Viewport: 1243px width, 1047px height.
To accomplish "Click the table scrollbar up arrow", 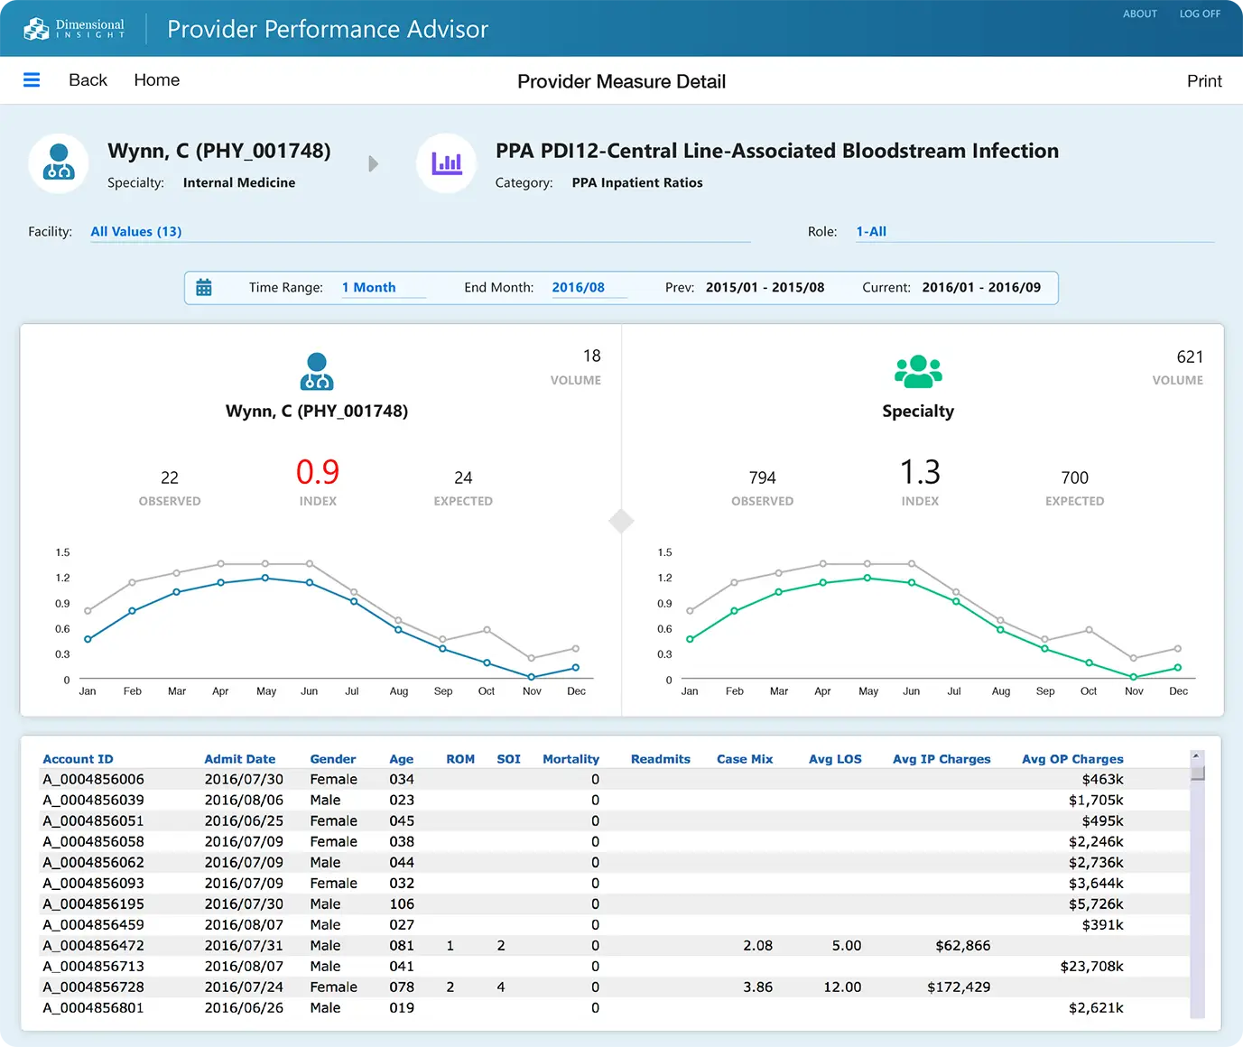I will 1196,756.
